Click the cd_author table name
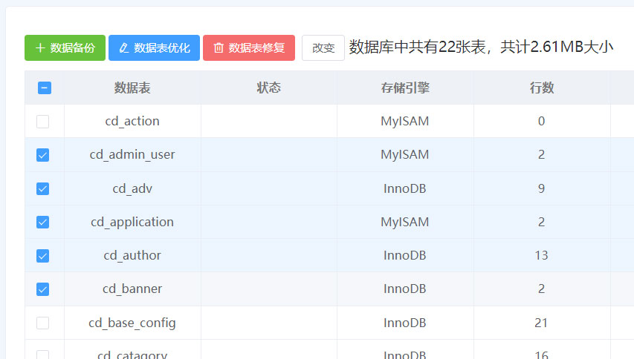The image size is (634, 359). click(132, 256)
